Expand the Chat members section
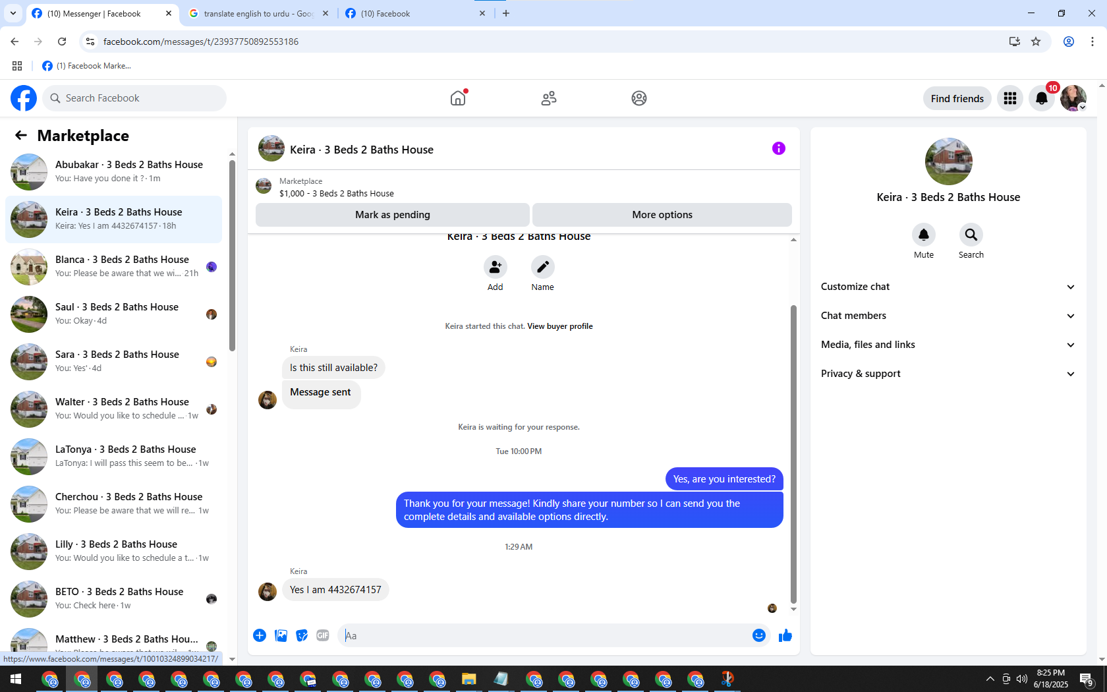The image size is (1107, 692). 949,316
